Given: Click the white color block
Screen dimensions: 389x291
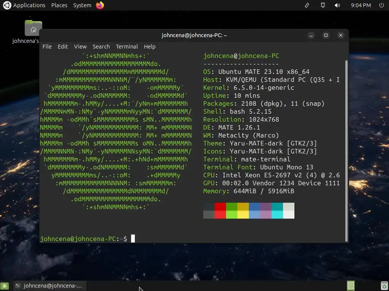Looking at the screenshot, I should (x=289, y=214).
